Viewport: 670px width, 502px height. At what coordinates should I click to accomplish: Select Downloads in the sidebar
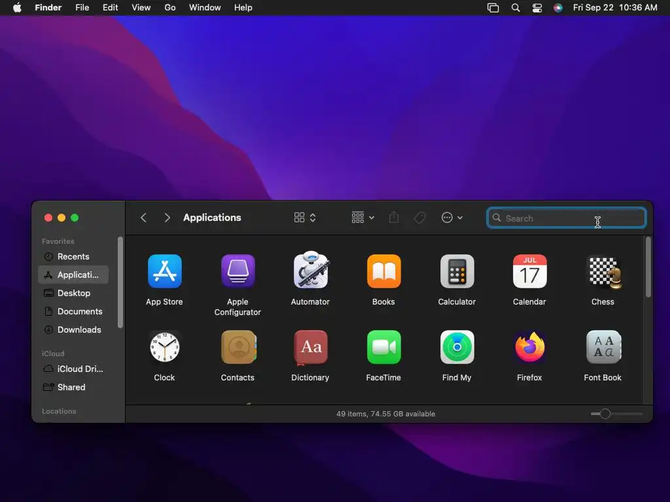click(73, 330)
